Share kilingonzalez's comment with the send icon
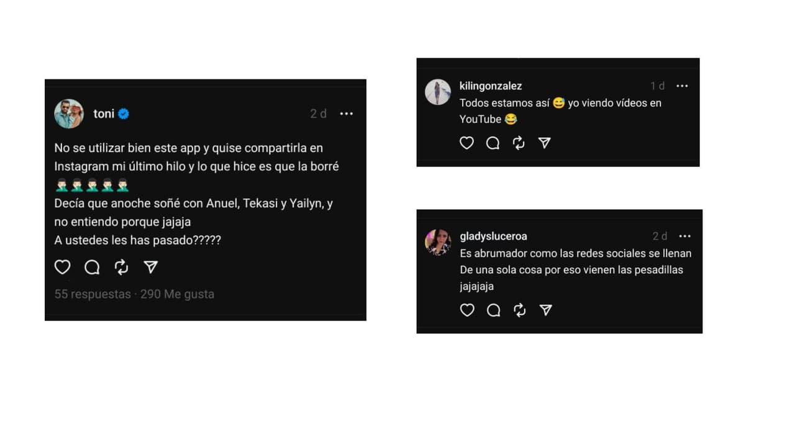 (545, 143)
